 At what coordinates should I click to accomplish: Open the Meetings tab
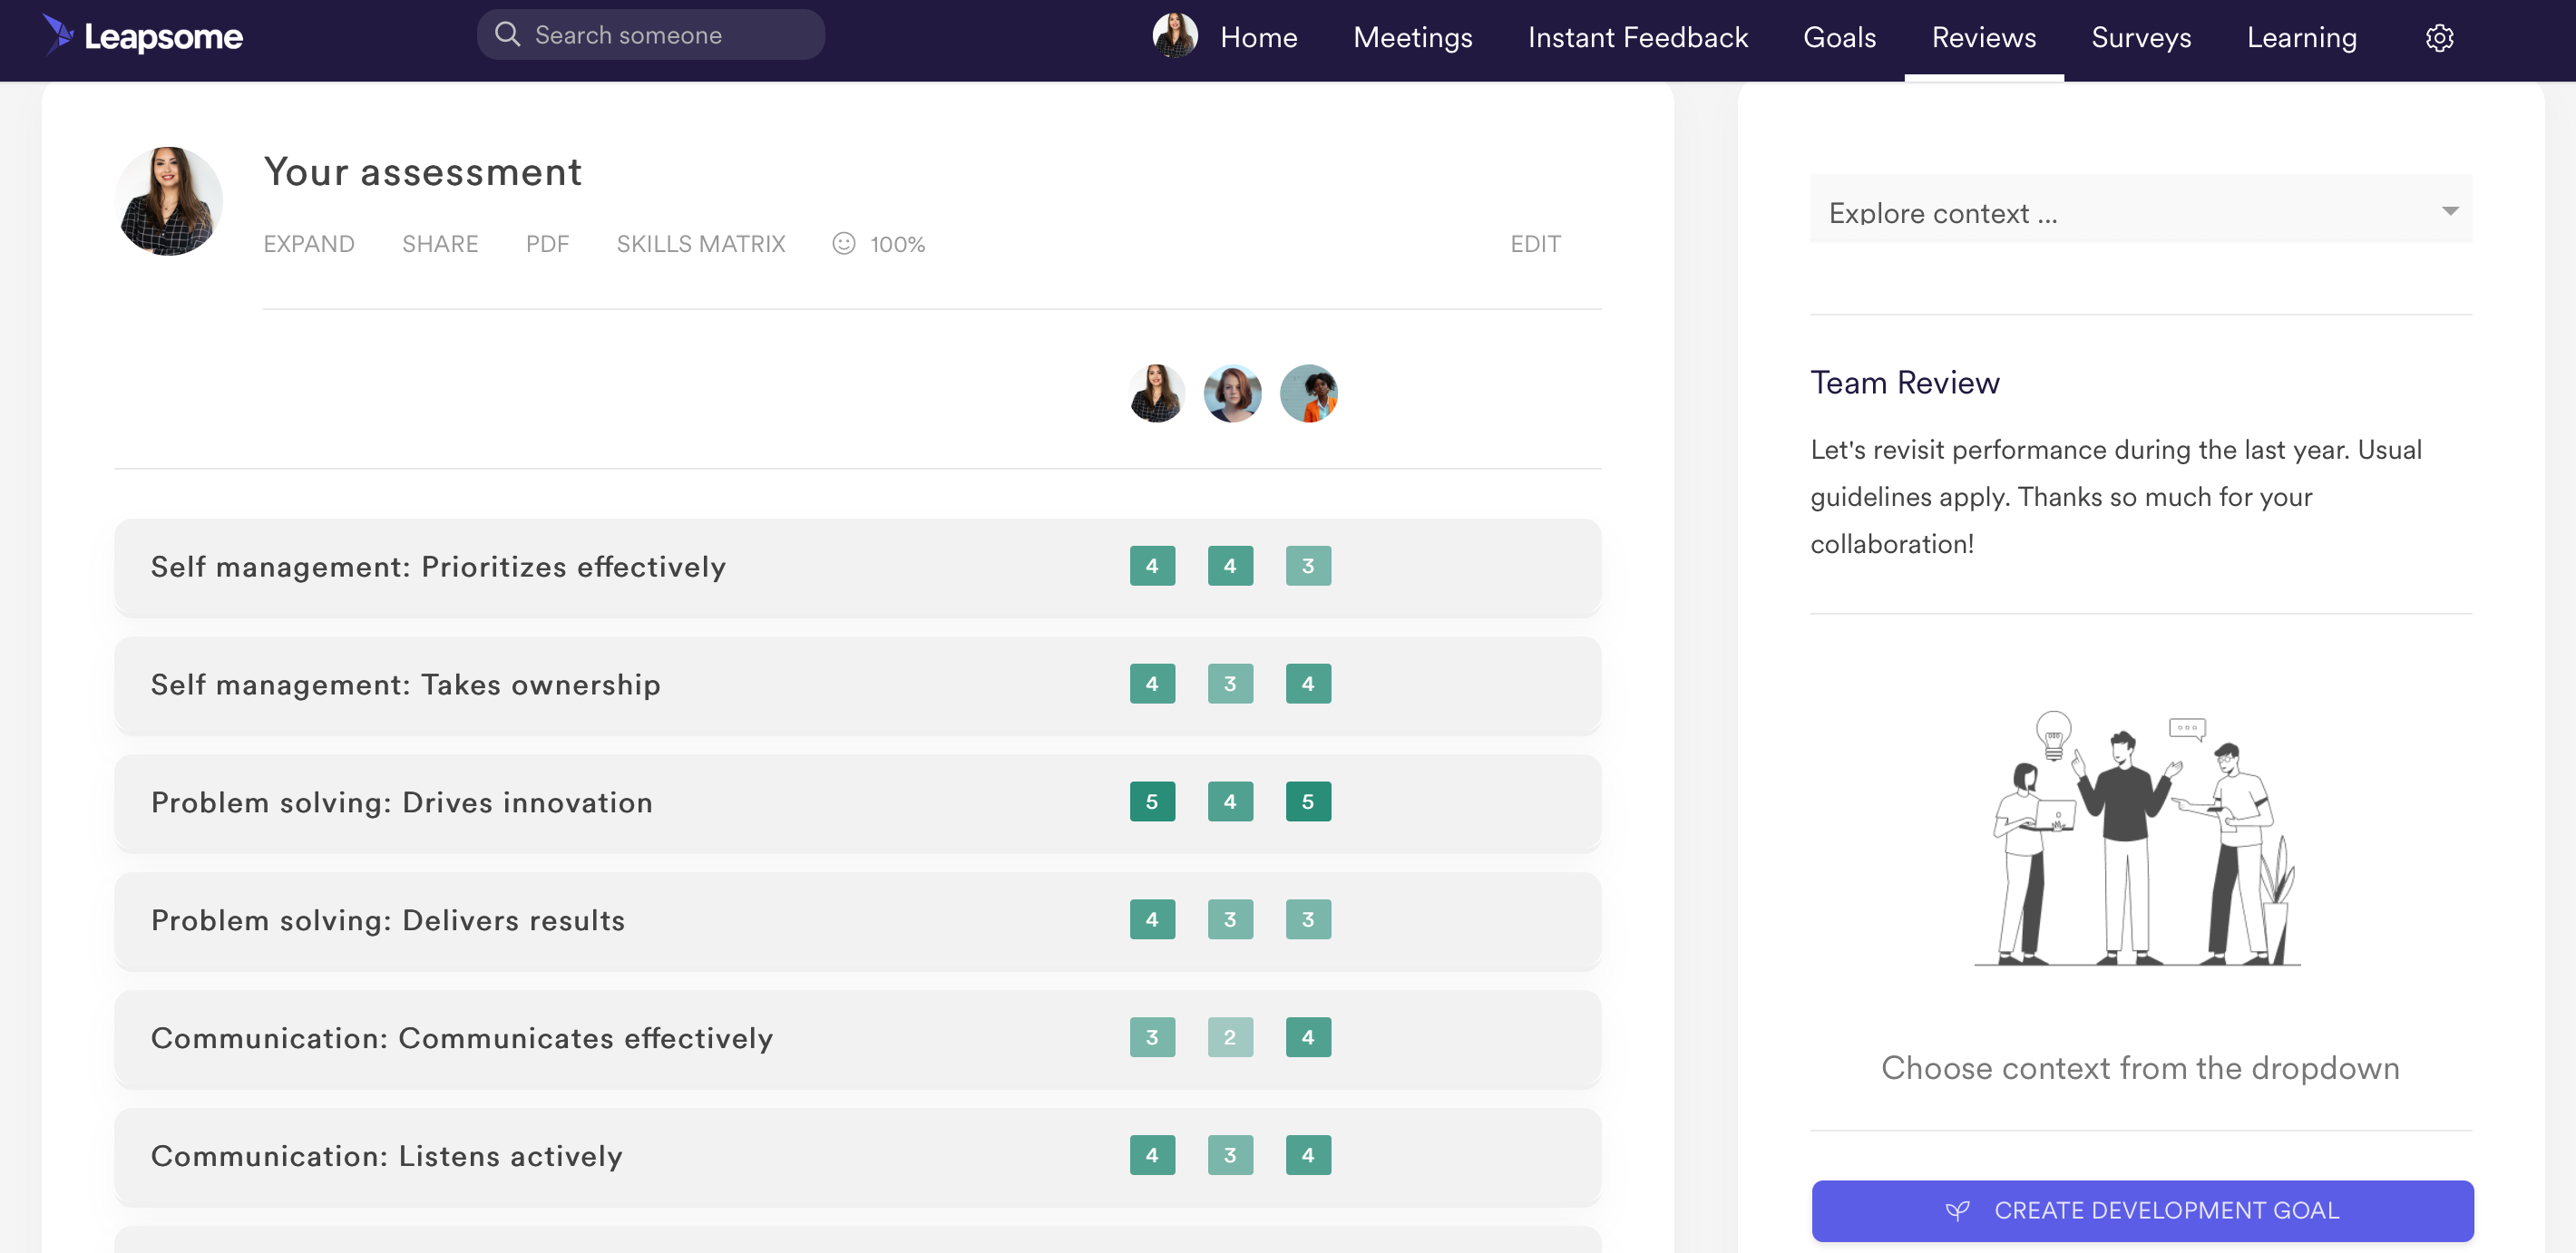[1412, 38]
